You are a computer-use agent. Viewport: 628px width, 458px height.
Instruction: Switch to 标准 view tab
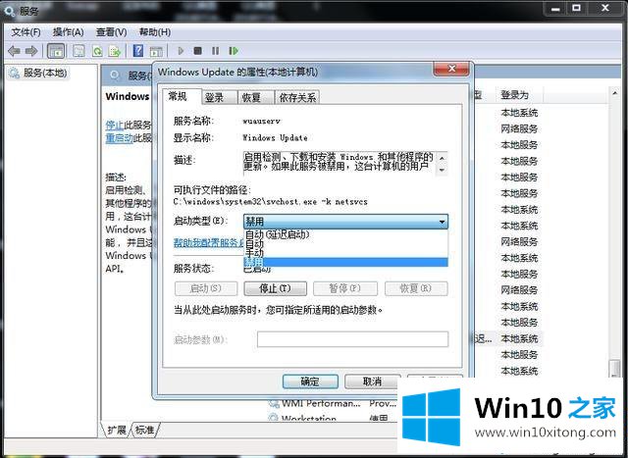(144, 430)
